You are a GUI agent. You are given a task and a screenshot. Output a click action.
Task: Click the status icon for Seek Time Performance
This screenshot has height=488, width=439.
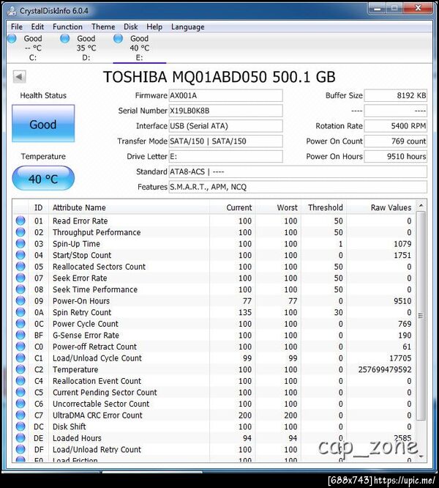pyautogui.click(x=20, y=289)
